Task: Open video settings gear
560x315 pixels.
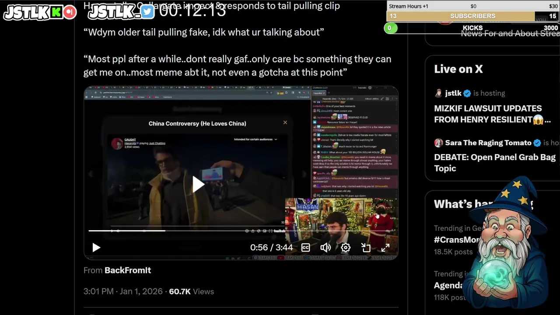Action: click(346, 248)
